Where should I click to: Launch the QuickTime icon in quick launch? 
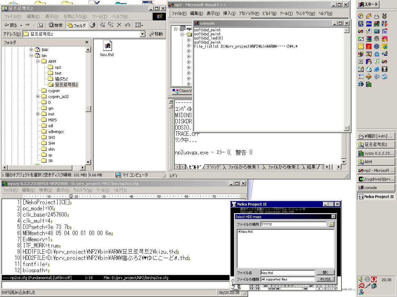(x=376, y=54)
